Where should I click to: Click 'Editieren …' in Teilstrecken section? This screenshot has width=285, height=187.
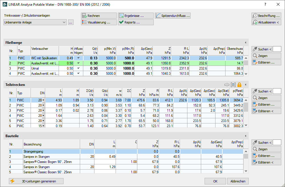tap(266, 105)
